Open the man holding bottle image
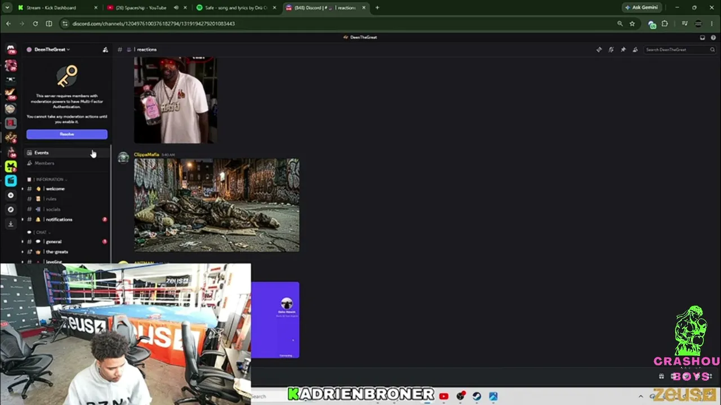 tap(175, 100)
